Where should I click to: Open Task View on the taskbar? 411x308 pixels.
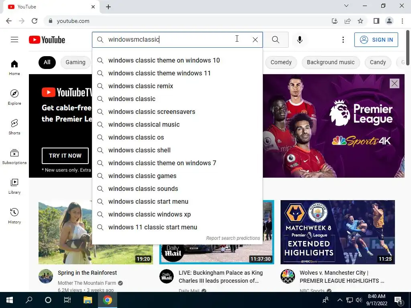(x=67, y=300)
